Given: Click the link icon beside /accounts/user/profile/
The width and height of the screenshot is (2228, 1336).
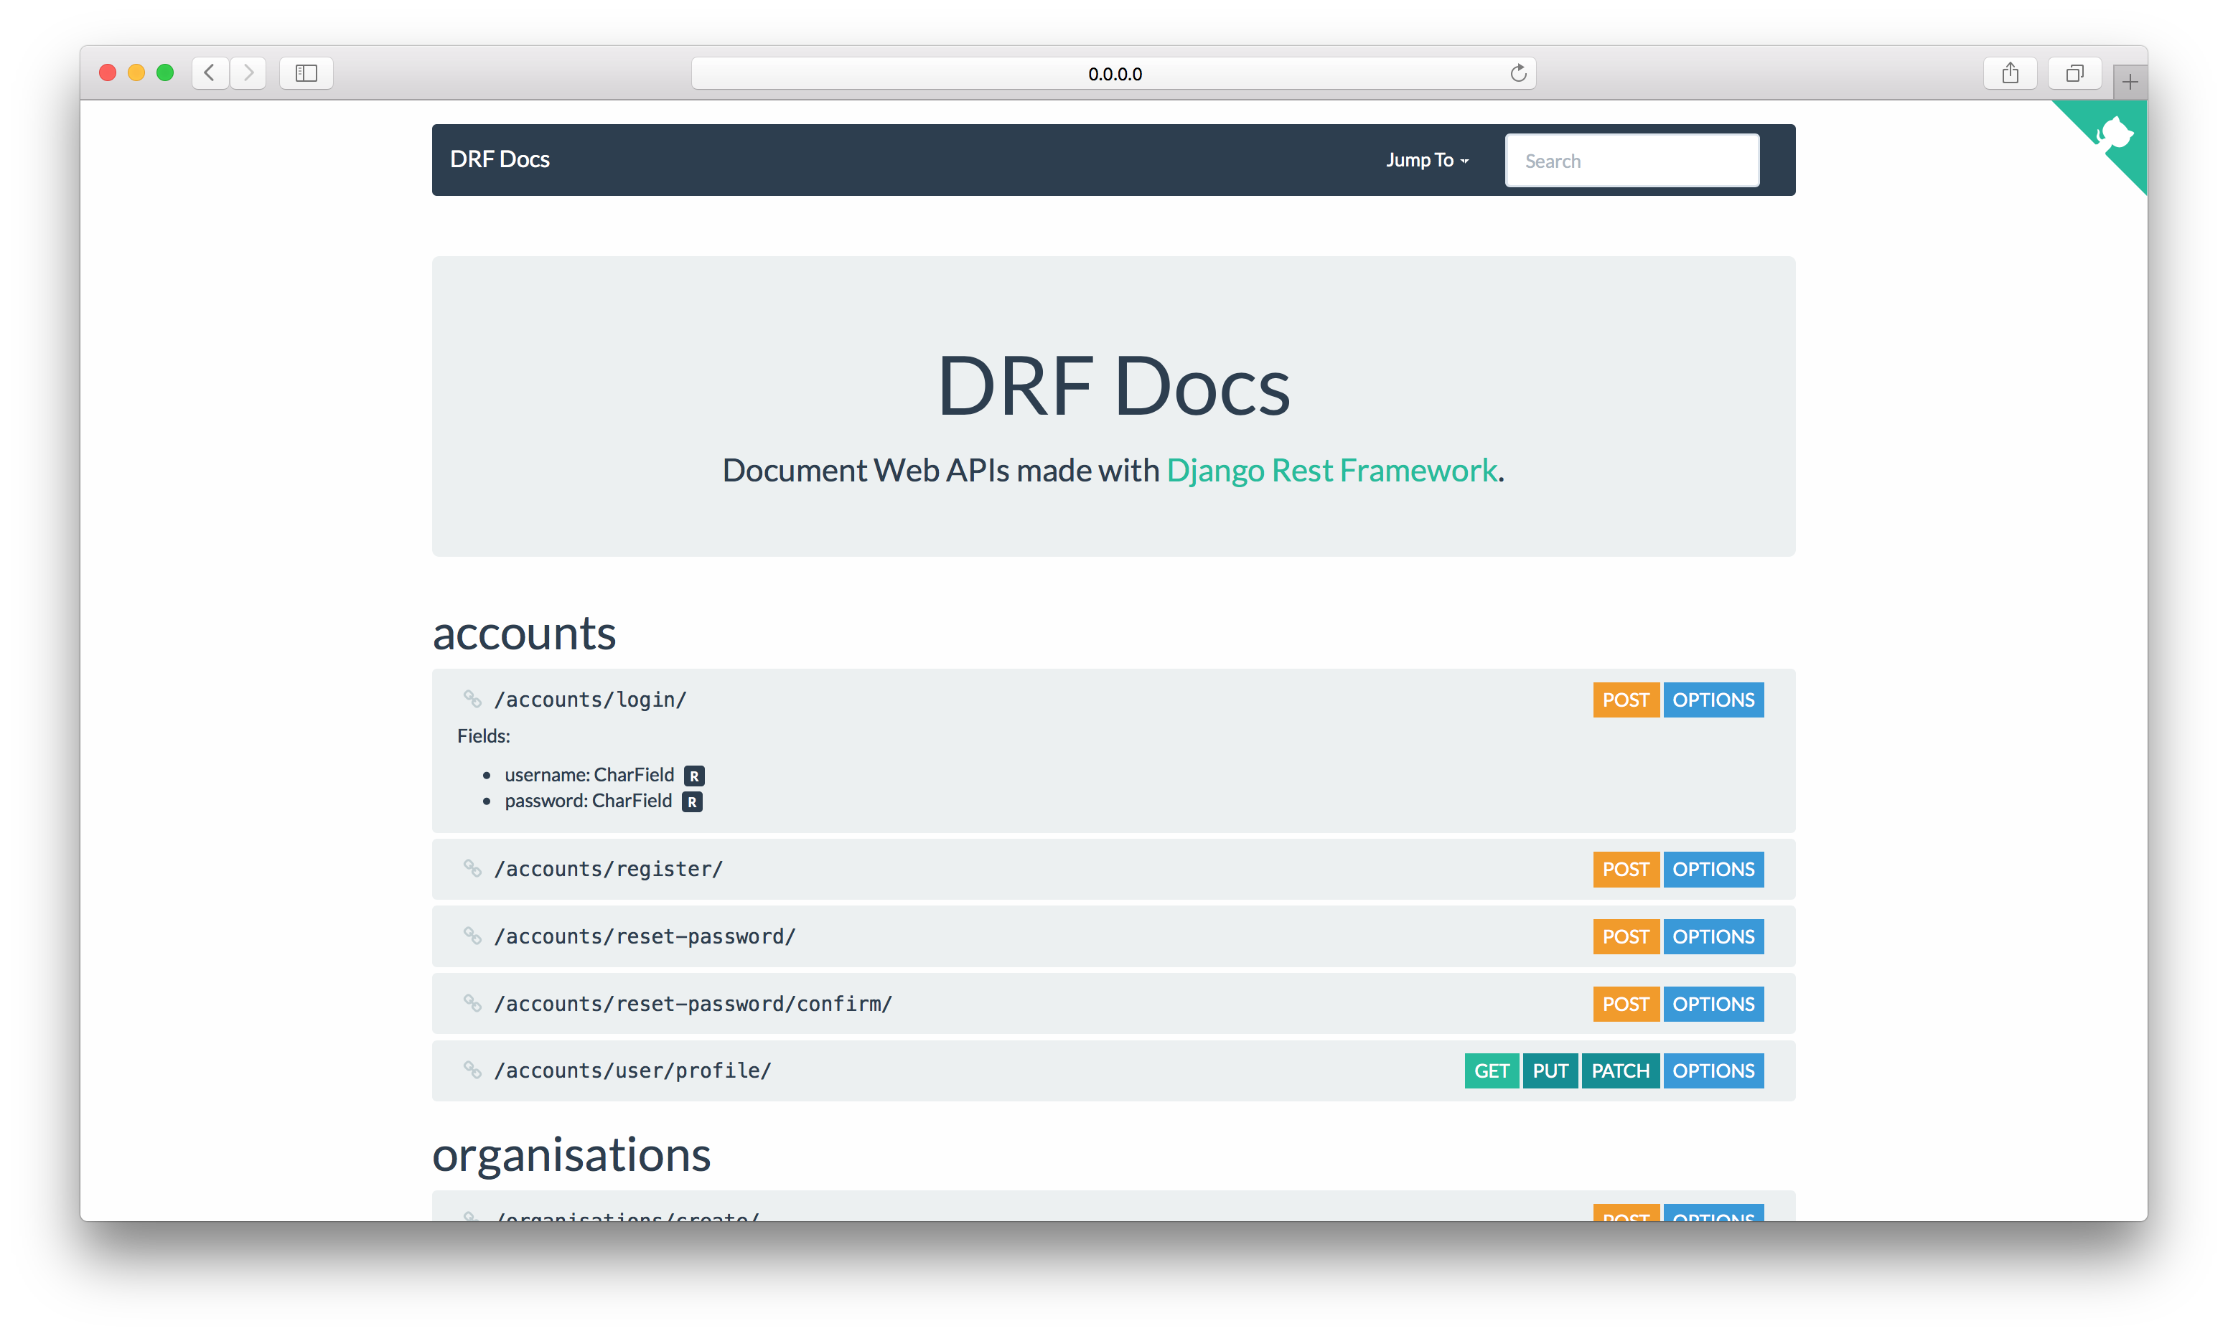Looking at the screenshot, I should pos(472,1070).
